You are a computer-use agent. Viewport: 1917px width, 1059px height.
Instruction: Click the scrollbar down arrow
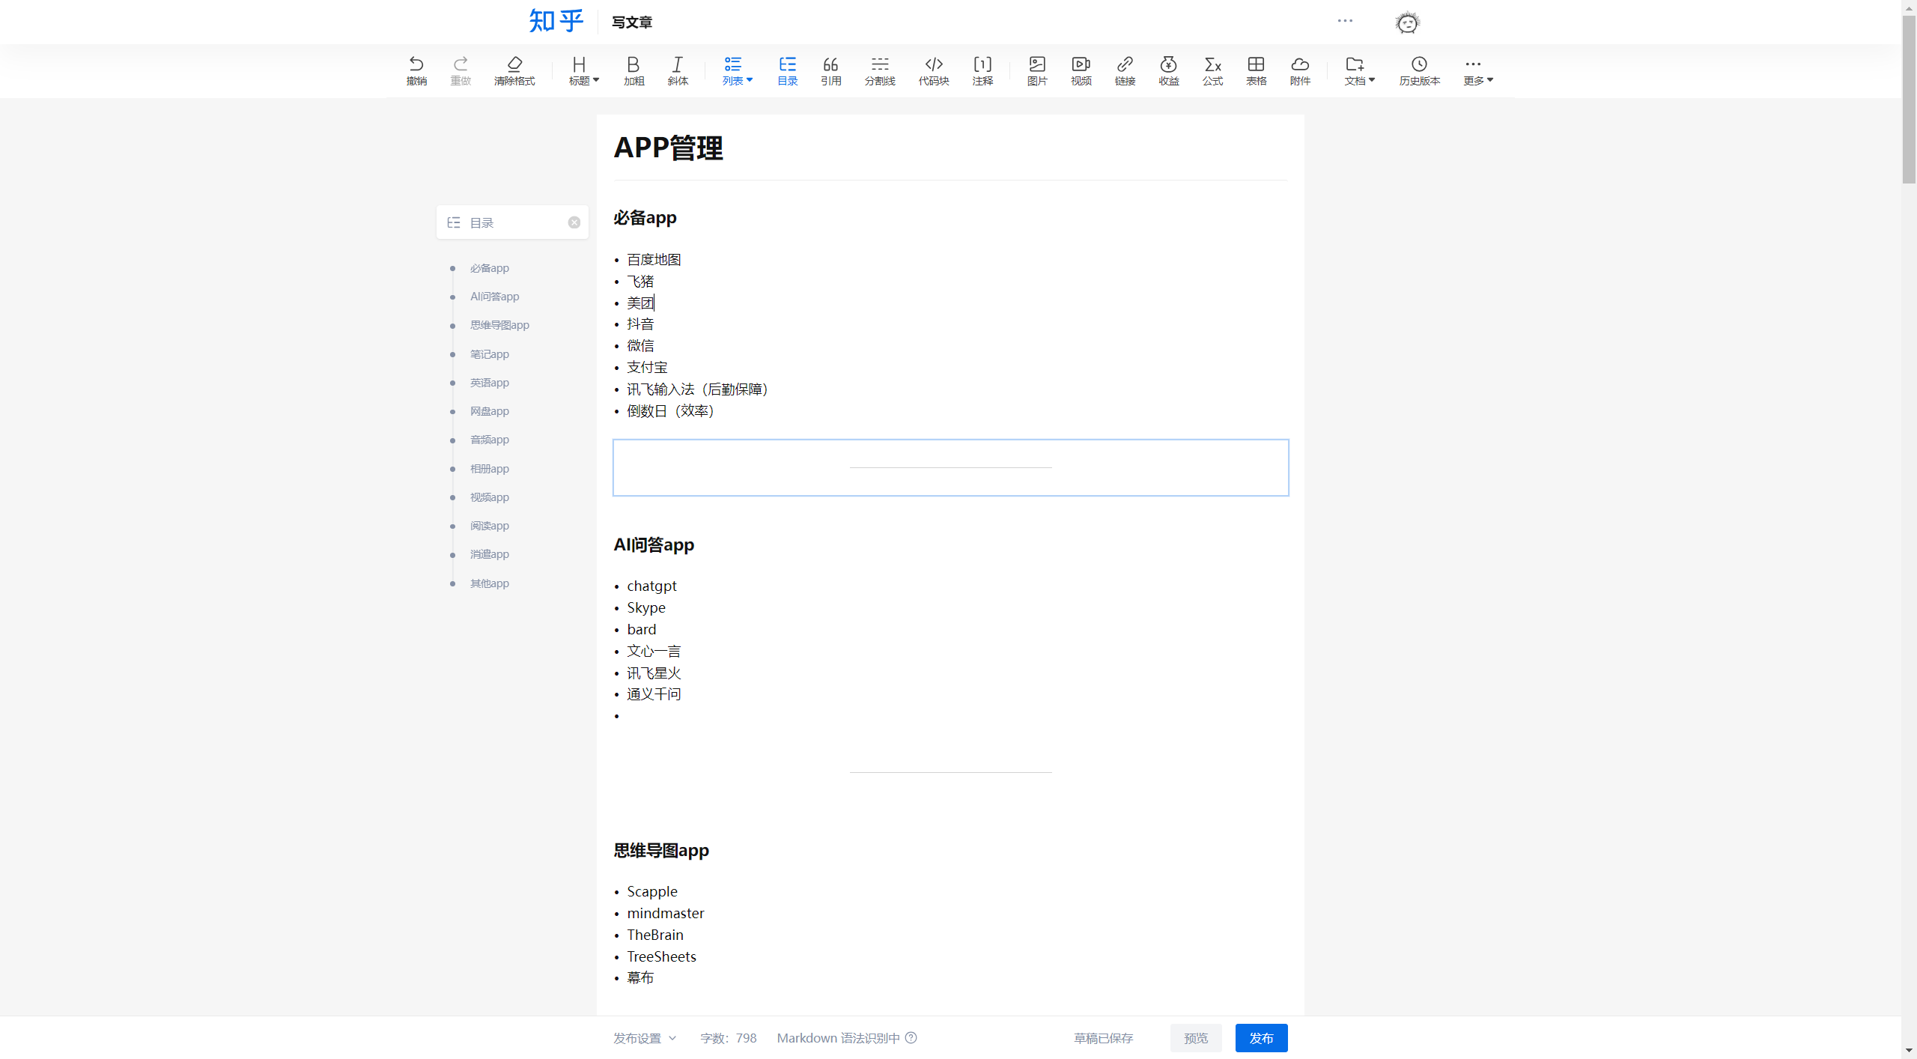1909,1052
